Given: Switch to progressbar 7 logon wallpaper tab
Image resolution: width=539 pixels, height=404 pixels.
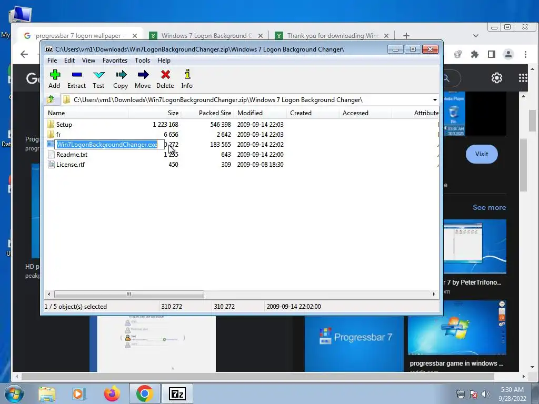Looking at the screenshot, I should (80, 36).
